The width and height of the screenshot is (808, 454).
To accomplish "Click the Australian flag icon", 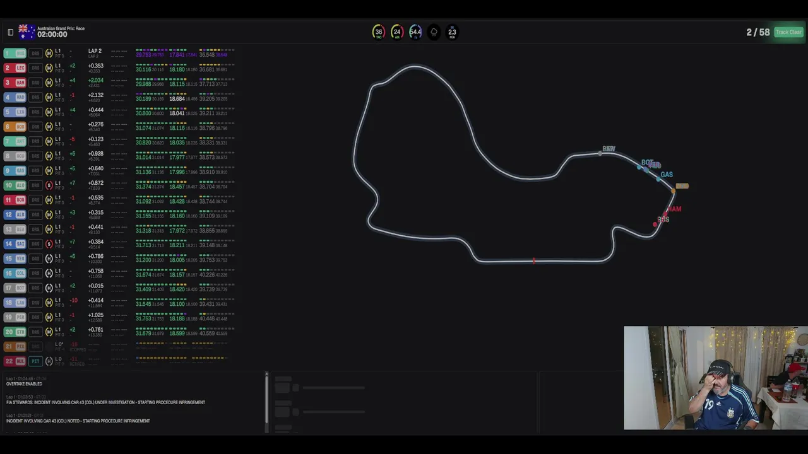I will (27, 32).
